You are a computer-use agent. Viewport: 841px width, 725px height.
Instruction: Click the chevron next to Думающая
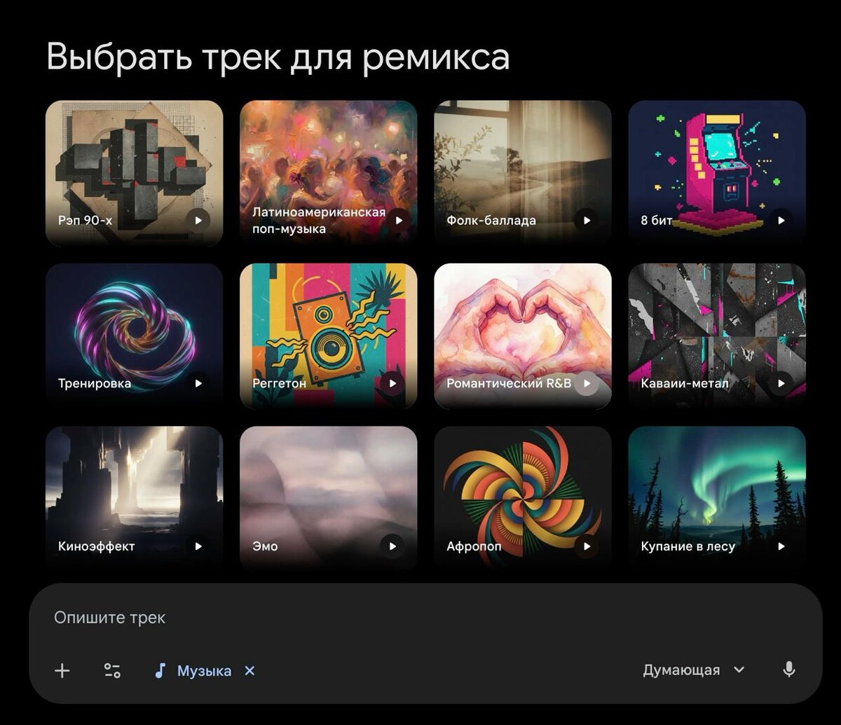coord(739,670)
